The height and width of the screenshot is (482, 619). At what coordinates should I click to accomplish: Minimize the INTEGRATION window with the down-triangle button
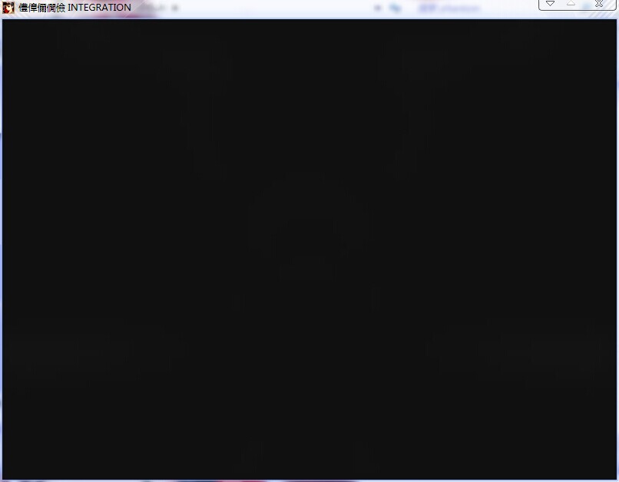(551, 4)
